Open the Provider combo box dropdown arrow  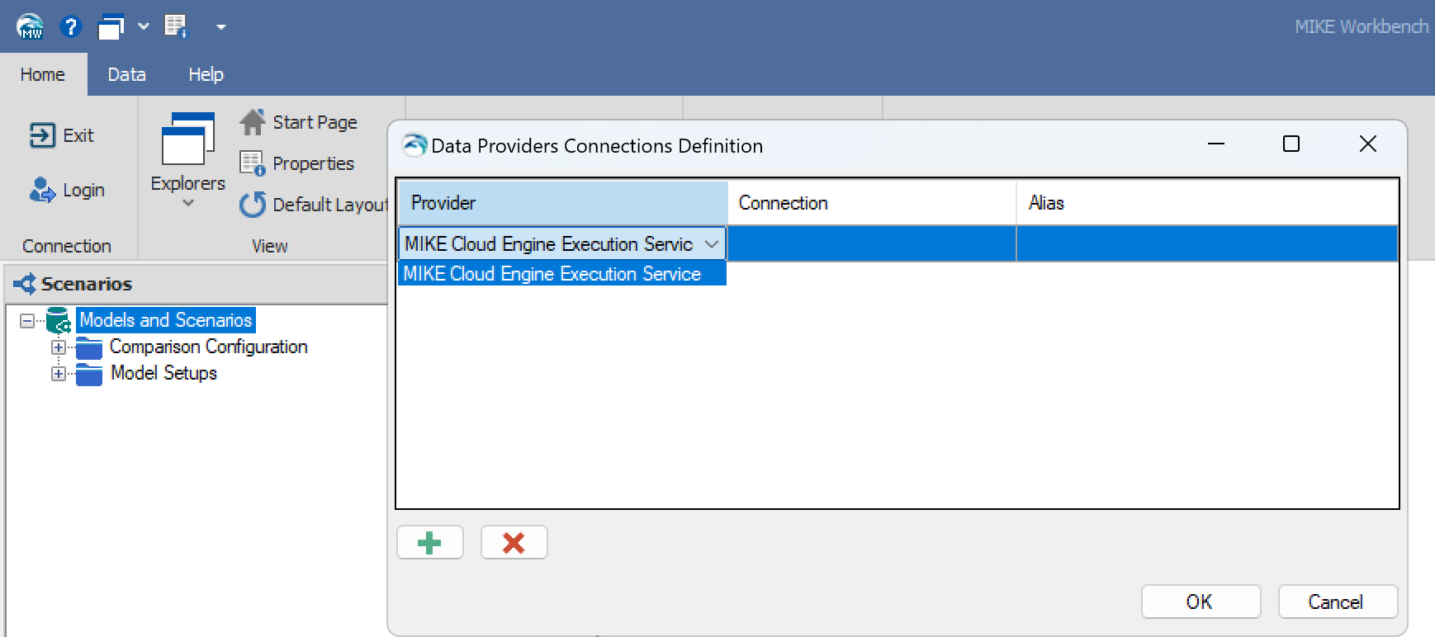click(x=711, y=244)
